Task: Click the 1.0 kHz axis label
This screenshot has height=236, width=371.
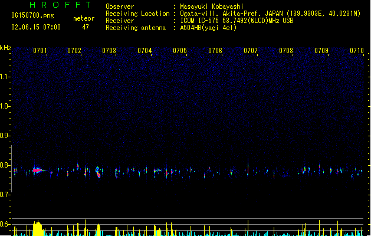Action: coord(5,106)
